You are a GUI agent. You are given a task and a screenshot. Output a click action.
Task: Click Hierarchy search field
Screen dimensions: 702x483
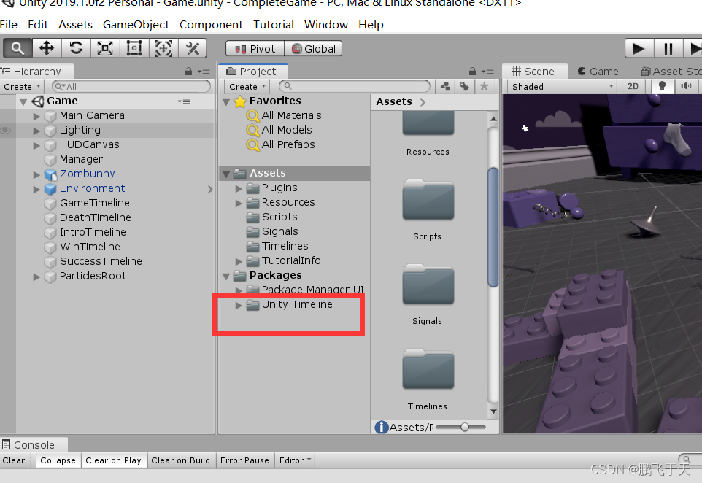[x=131, y=86]
